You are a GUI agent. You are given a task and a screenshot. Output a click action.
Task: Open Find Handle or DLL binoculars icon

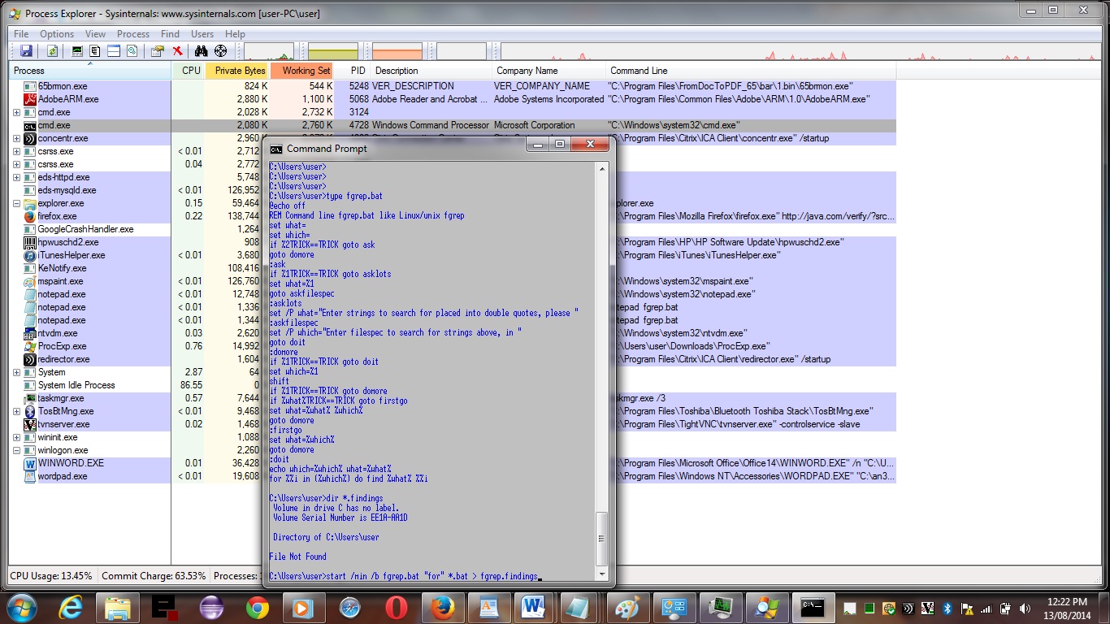201,51
